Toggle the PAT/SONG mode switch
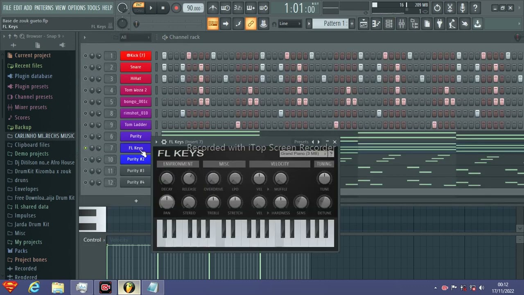 [139, 7]
